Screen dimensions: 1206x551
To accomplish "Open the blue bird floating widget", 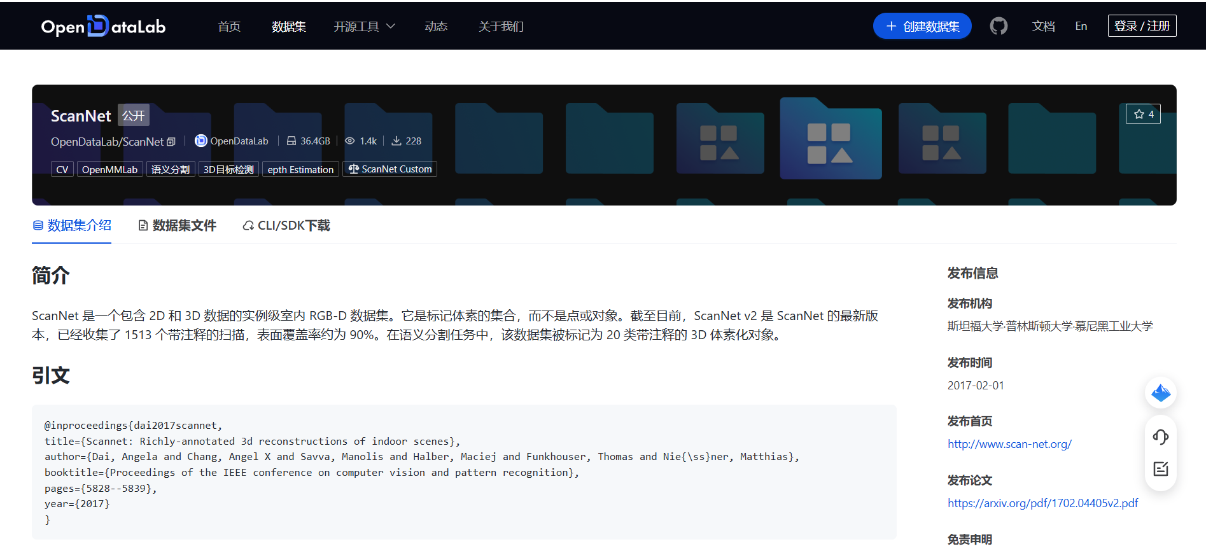I will (1161, 393).
